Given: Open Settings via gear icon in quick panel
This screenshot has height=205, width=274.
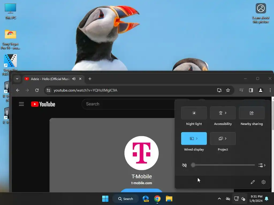Looking at the screenshot, I should coord(264,182).
